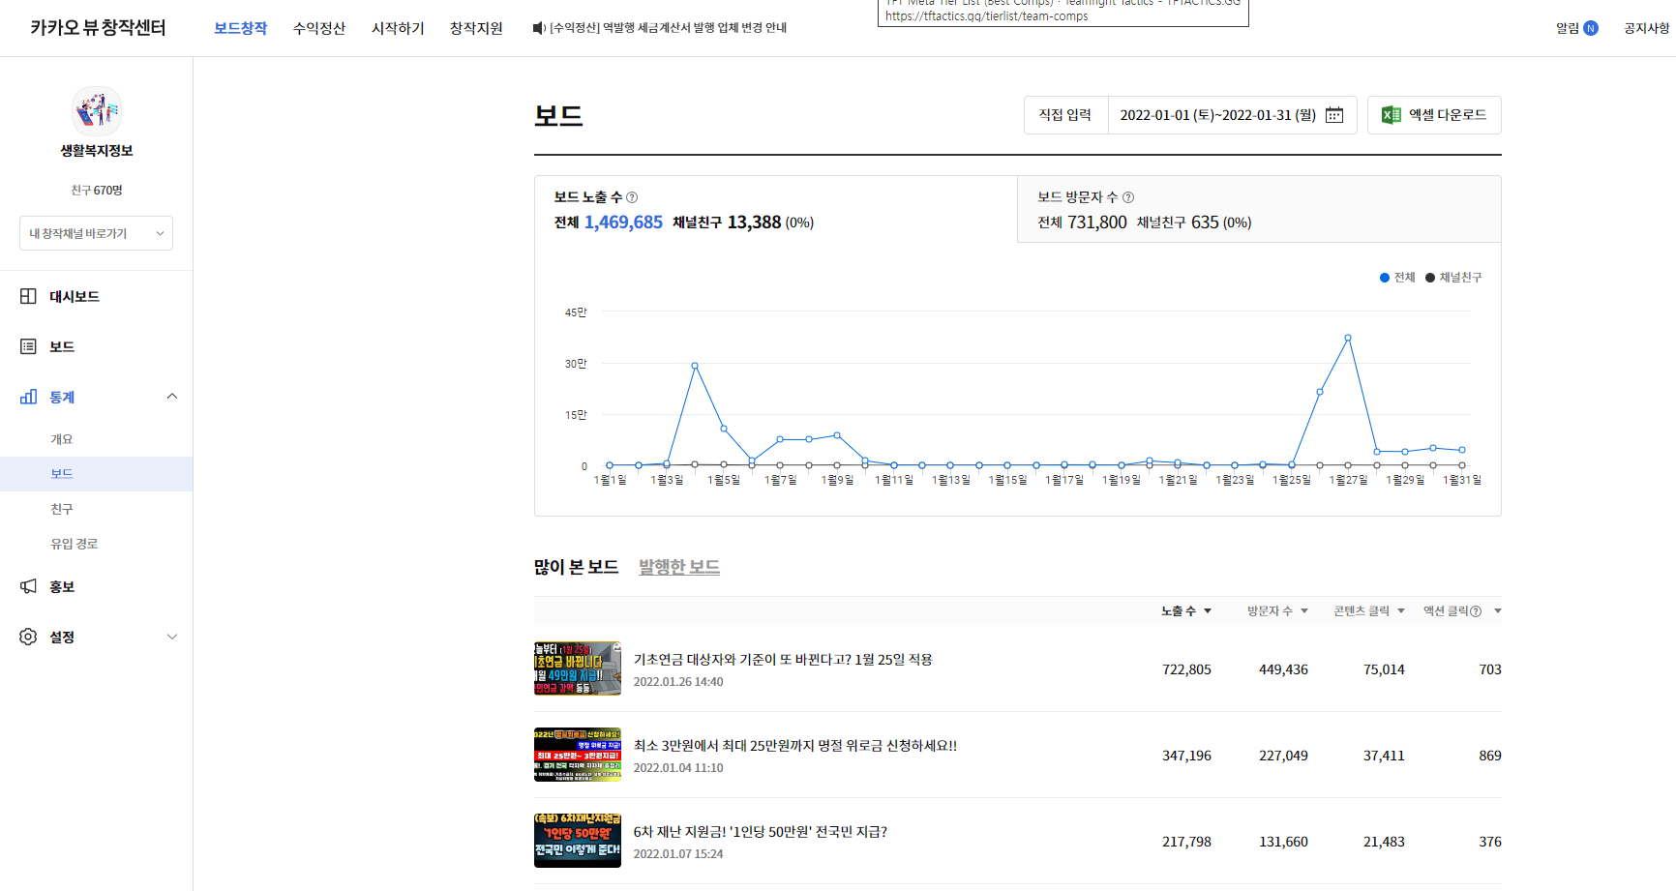Image resolution: width=1676 pixels, height=891 pixels.
Task: Click the 227,049 visitor count cell
Action: coord(1283,756)
